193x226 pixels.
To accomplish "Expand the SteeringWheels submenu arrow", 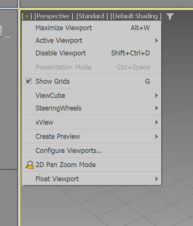I will pyautogui.click(x=157, y=108).
